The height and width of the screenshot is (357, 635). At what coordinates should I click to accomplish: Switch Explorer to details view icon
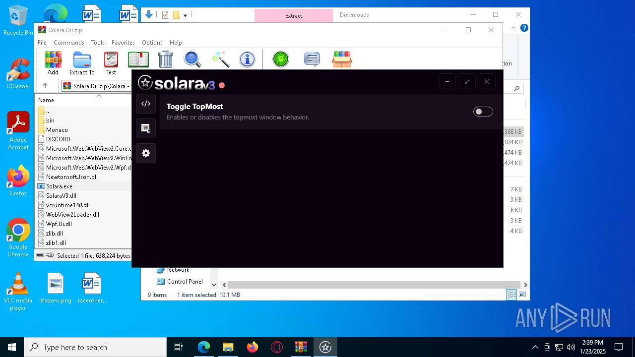click(x=511, y=295)
